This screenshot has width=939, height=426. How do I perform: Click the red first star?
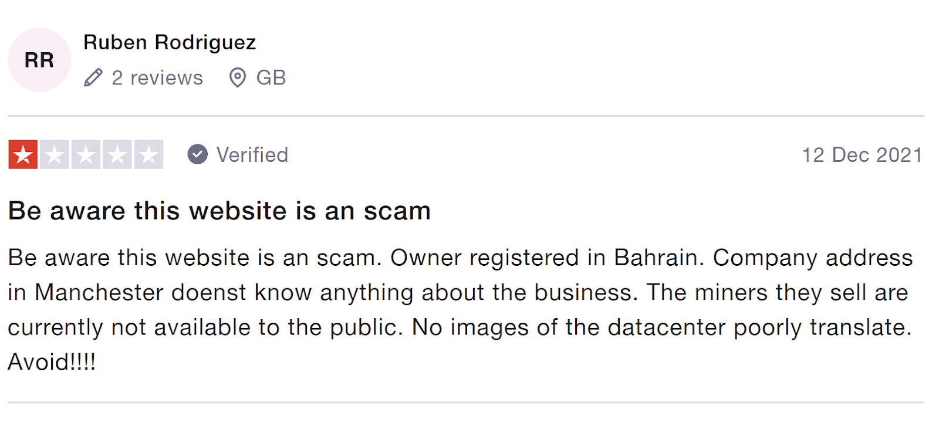point(23,155)
